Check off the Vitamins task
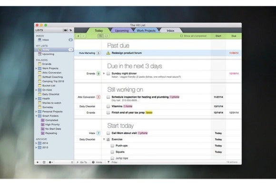This screenshot has height=185, width=276. (x=108, y=106)
